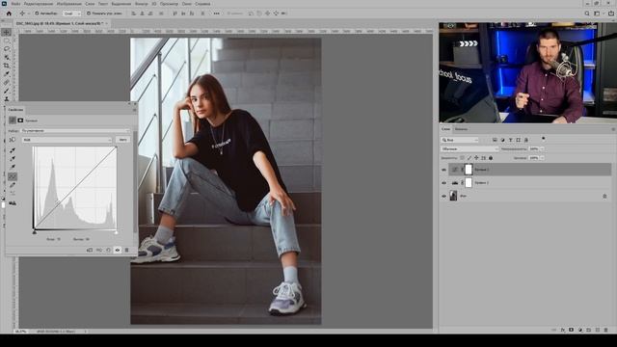
Task: Close the open document tab
Action: pos(106,23)
